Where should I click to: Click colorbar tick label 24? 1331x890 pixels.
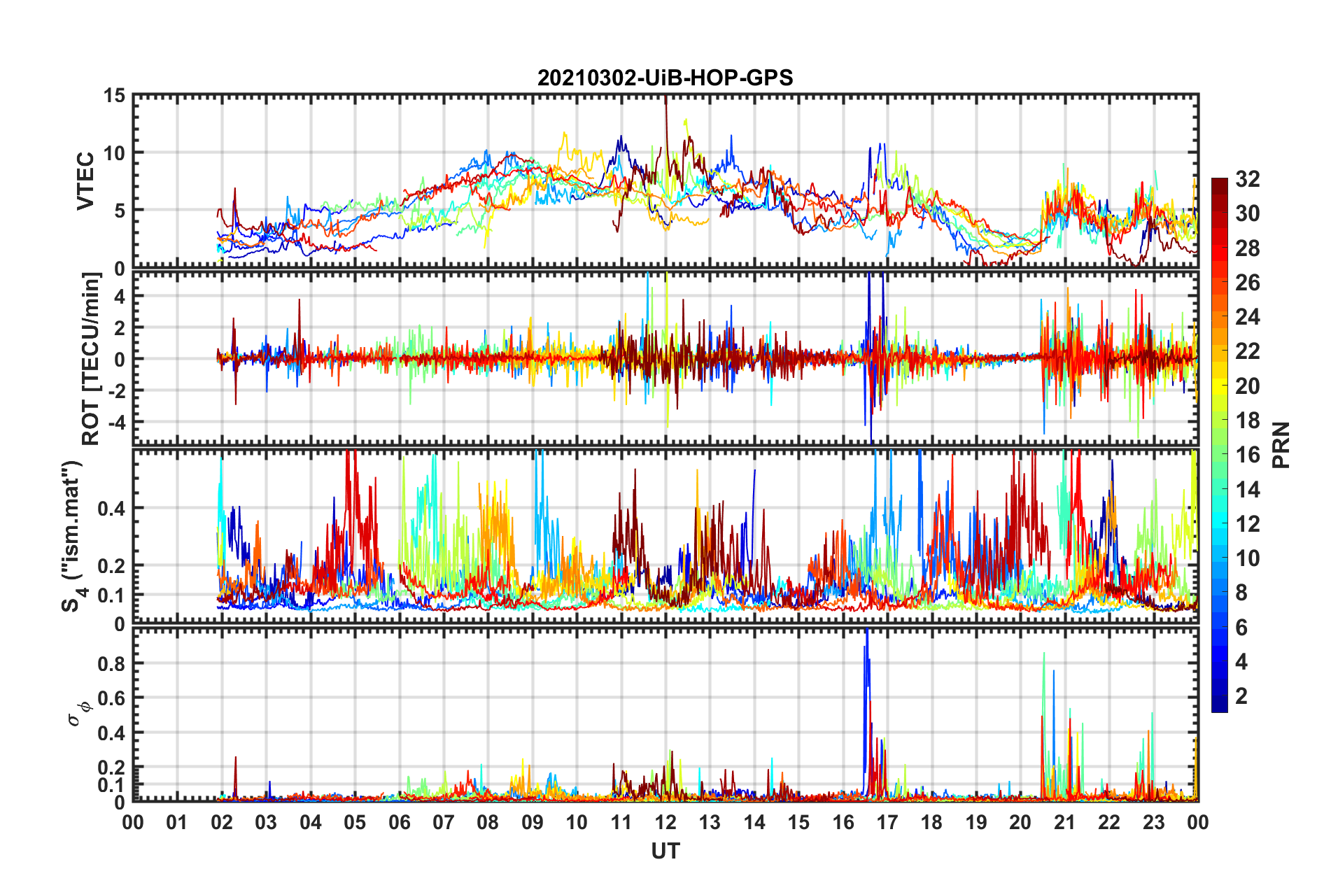[1247, 317]
